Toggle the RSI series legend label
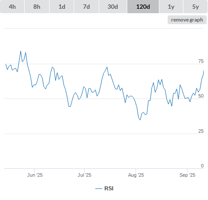 click(109, 189)
